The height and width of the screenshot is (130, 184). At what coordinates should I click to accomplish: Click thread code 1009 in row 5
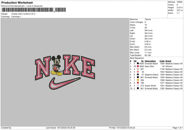tap(162, 75)
